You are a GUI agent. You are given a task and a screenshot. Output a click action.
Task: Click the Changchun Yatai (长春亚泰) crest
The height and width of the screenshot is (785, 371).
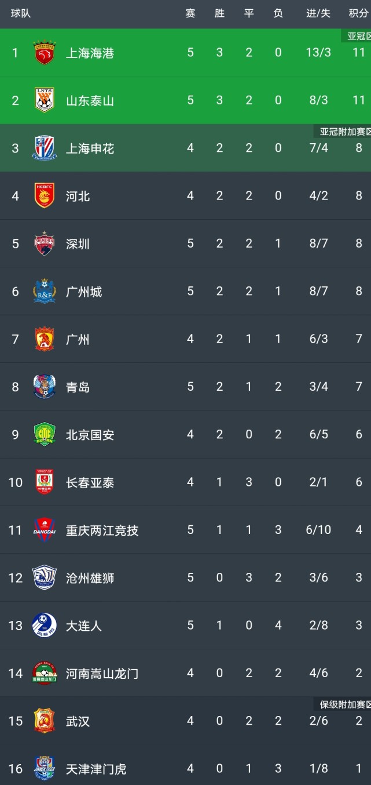(x=44, y=482)
